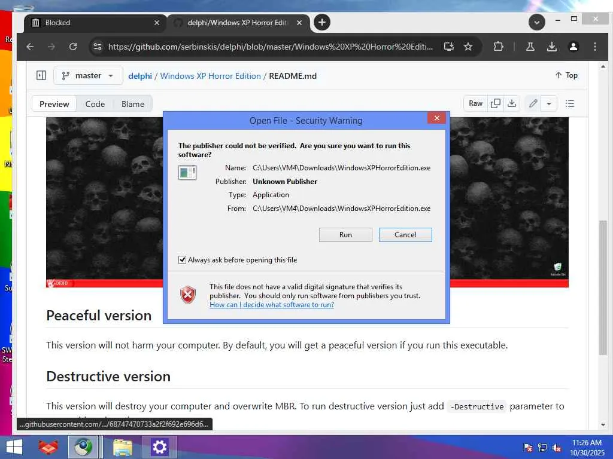
Task: Reload the GitHub page
Action: click(x=72, y=47)
